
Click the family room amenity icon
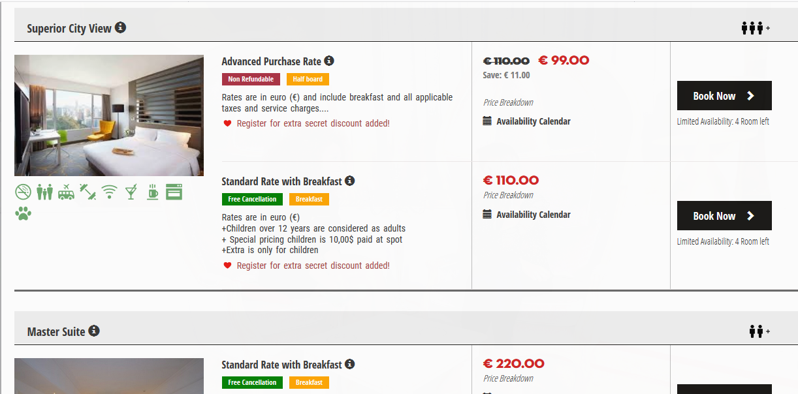[x=44, y=192]
